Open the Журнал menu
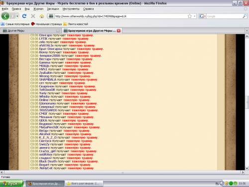This screenshot has width=249, height=187. (38, 9)
